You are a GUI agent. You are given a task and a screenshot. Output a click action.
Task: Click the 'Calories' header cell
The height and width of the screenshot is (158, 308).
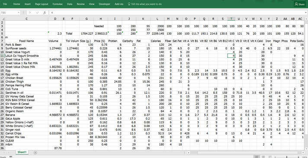(157, 41)
